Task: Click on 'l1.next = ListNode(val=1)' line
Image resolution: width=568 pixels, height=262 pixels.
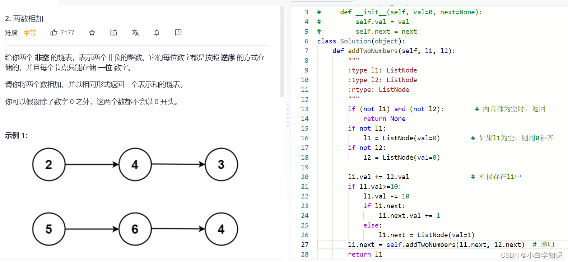Action: click(427, 235)
